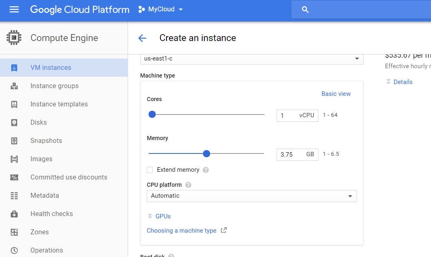Enable the Extend memory checkbox

(x=150, y=170)
